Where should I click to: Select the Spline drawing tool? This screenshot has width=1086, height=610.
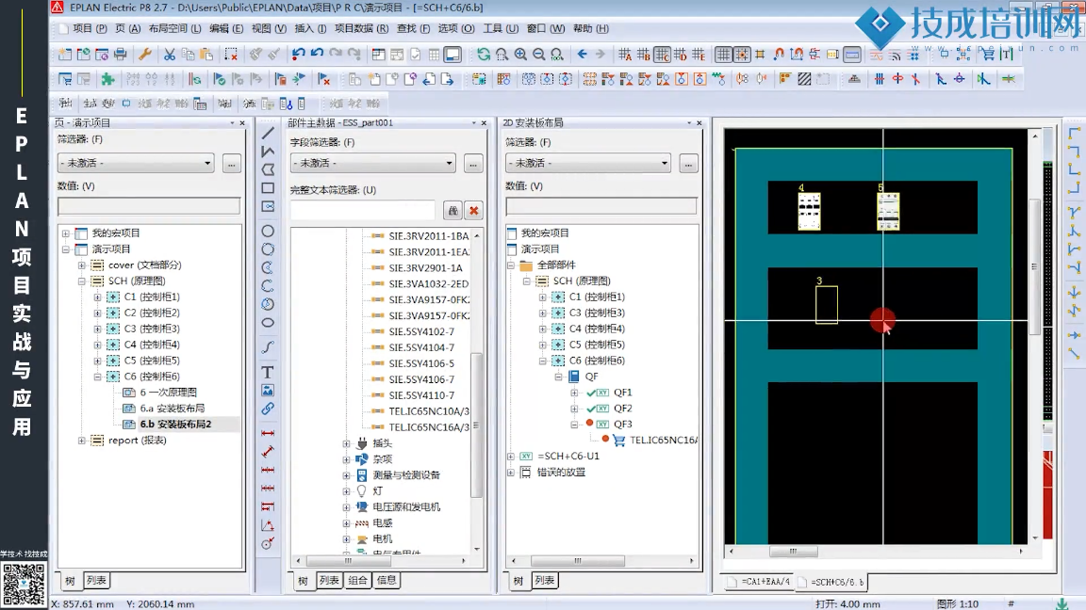tap(268, 346)
